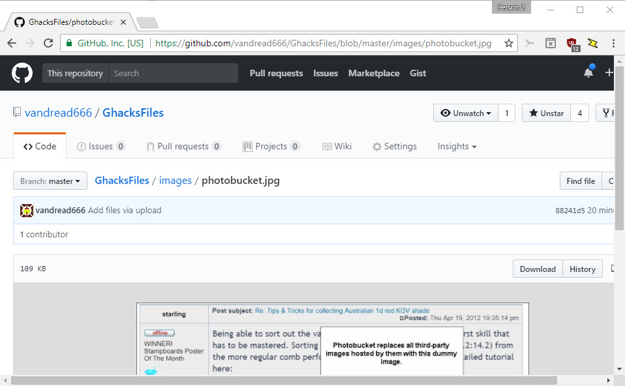Click the calendar-x extension icon in toolbar
This screenshot has height=386, width=625.
pos(551,43)
